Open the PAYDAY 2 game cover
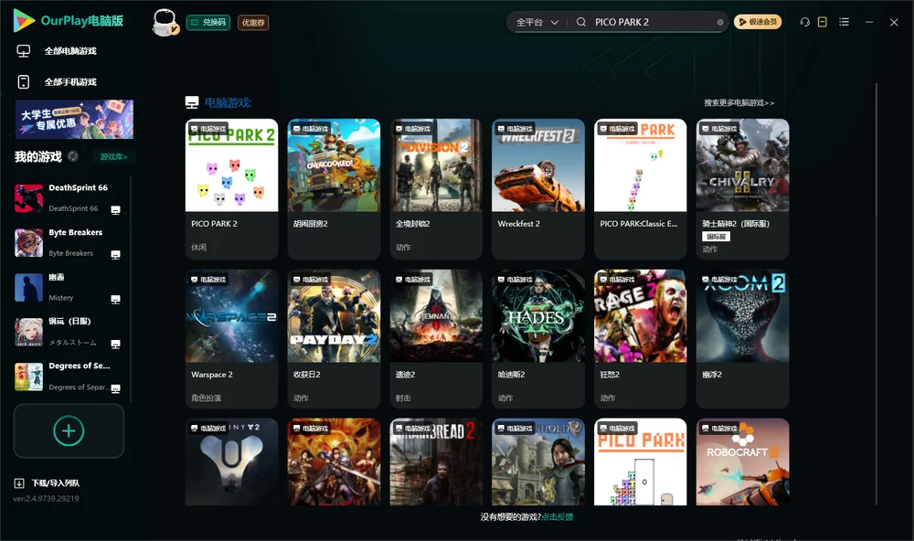Image resolution: width=914 pixels, height=541 pixels. click(334, 316)
